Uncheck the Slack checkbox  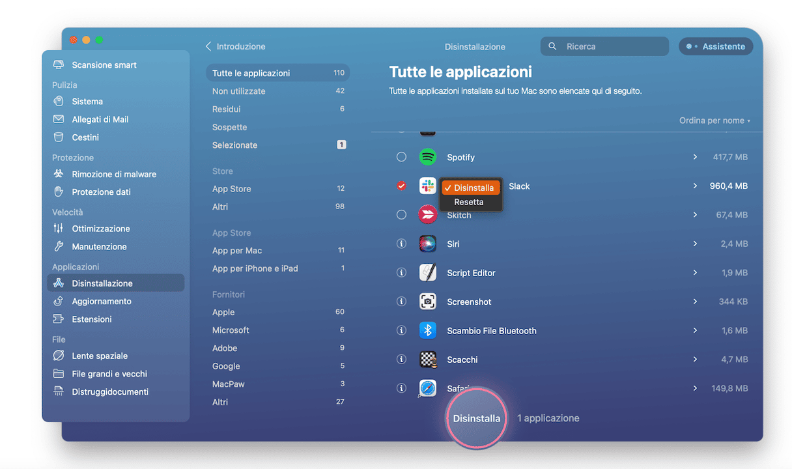coord(401,186)
